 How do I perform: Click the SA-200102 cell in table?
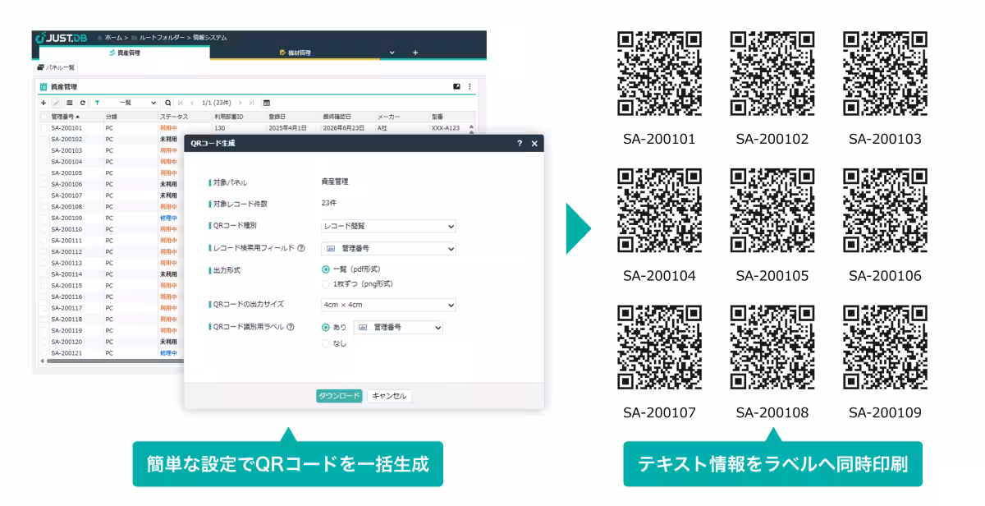click(66, 140)
